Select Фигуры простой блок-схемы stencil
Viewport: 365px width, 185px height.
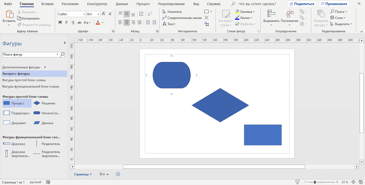(x=24, y=80)
